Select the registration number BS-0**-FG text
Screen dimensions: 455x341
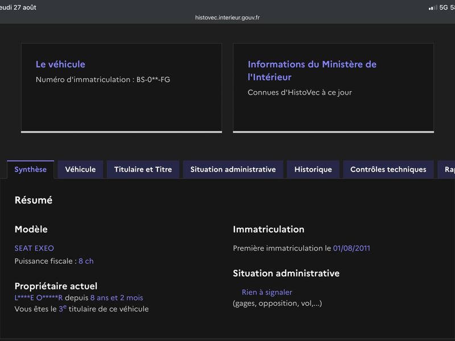point(153,80)
